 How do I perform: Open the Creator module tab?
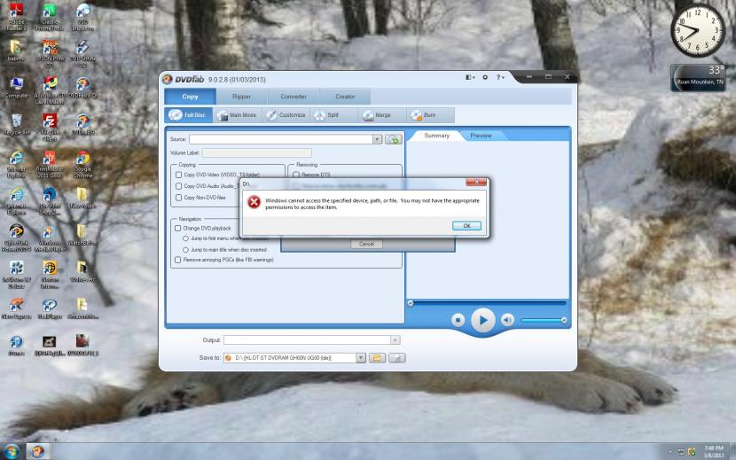coord(345,97)
